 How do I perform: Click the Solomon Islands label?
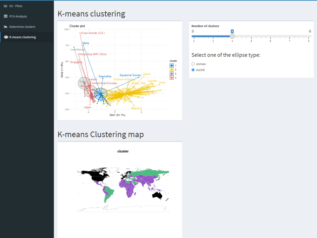tap(123, 79)
